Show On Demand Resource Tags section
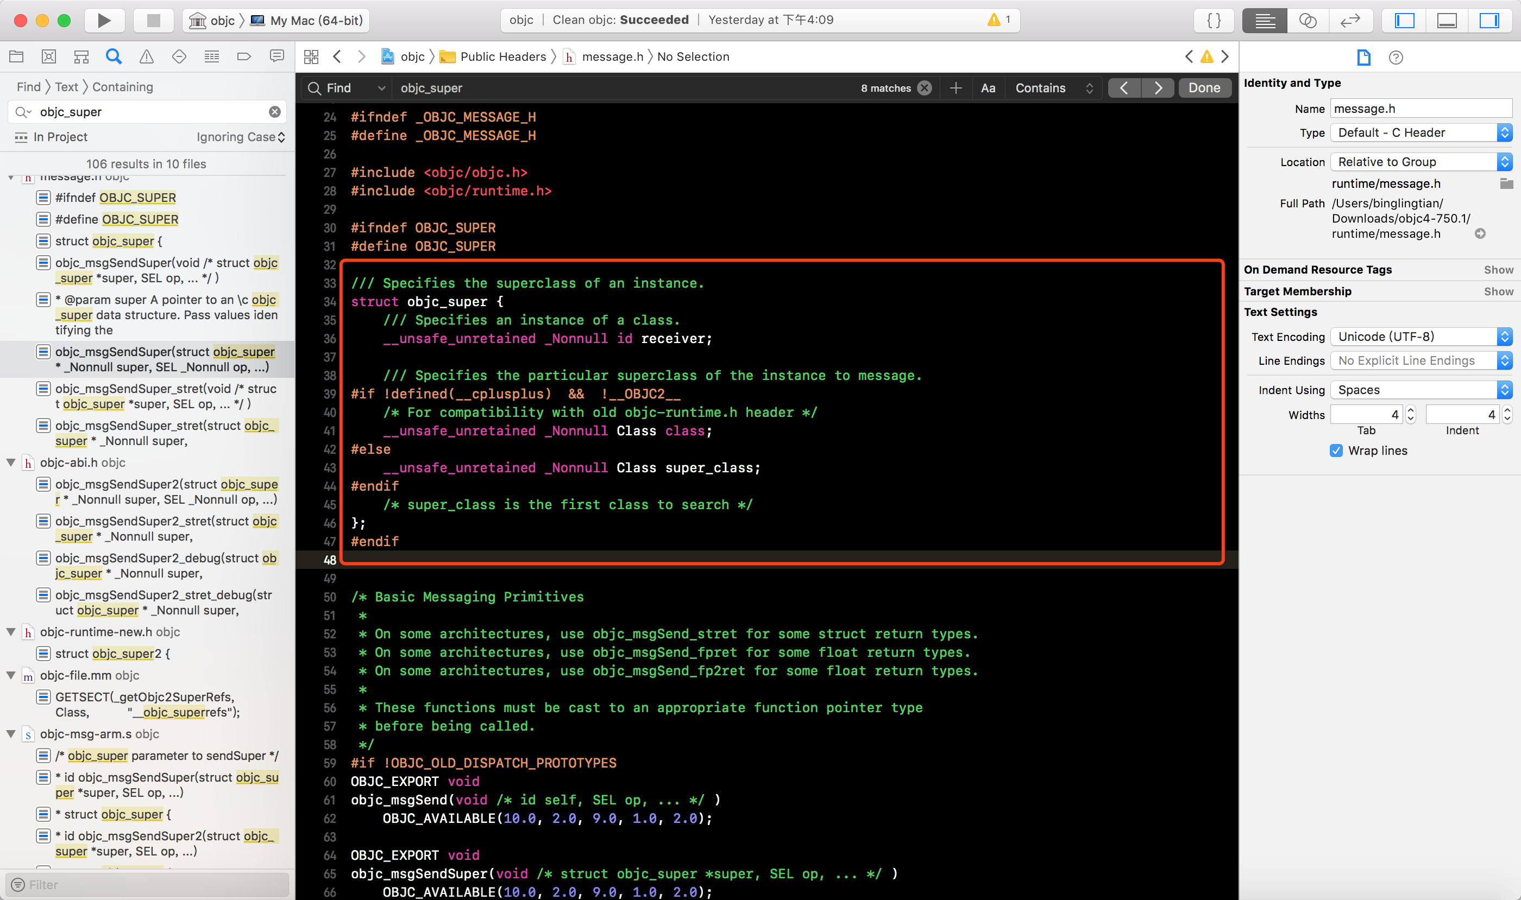 click(1498, 270)
